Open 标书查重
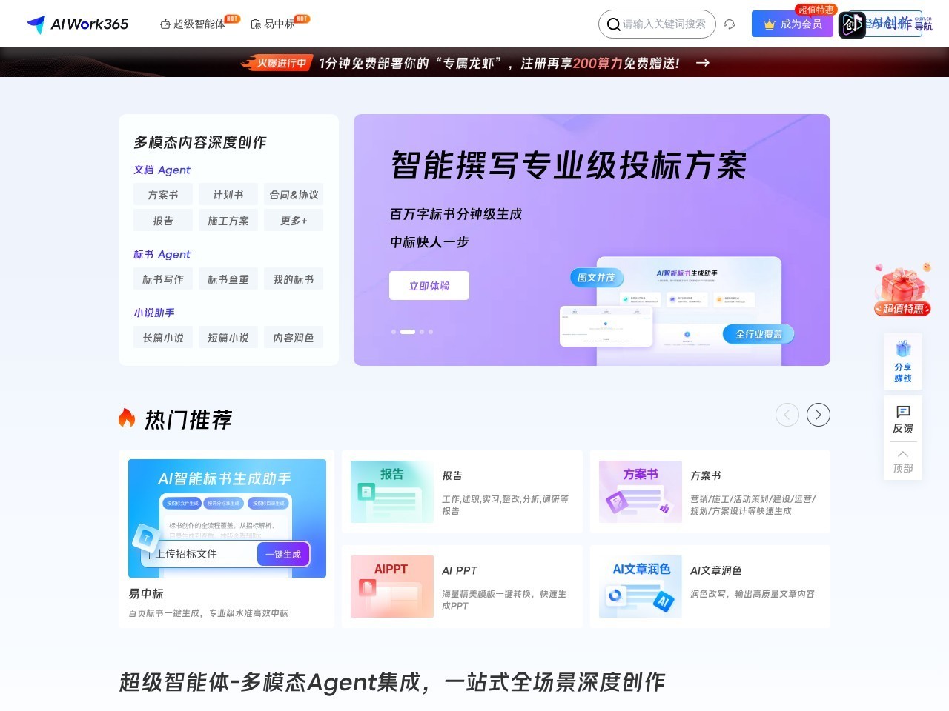Viewport: 949px width, 711px height. (x=228, y=279)
